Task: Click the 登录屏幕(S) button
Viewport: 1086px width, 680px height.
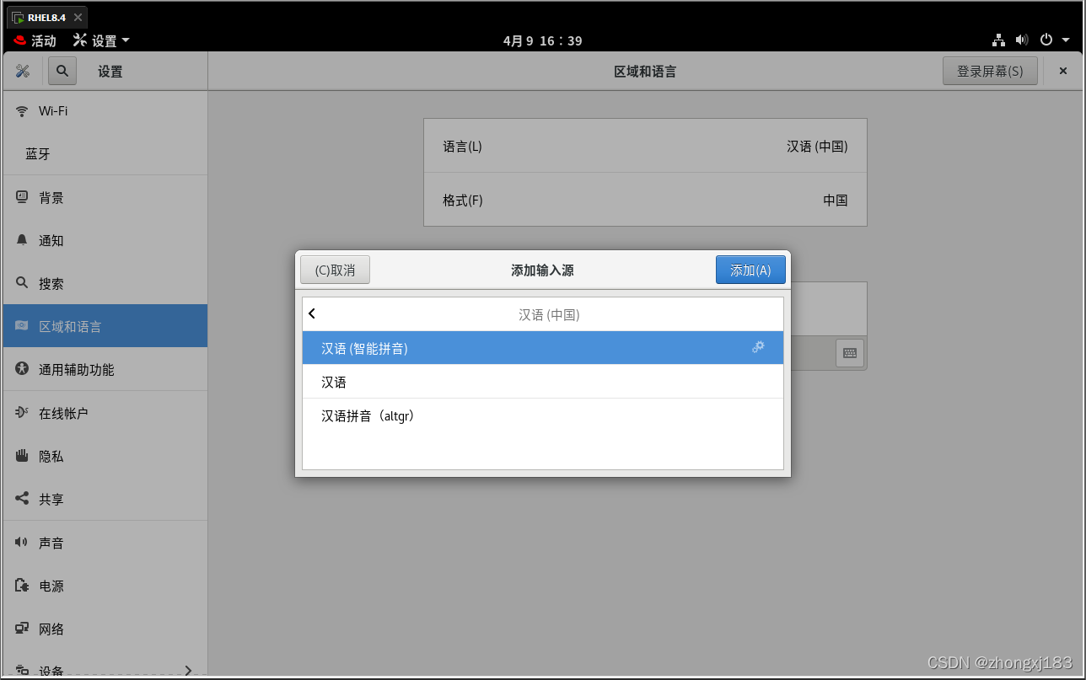Action: (x=990, y=72)
